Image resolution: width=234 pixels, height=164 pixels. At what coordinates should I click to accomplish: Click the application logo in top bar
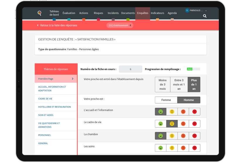(40, 13)
